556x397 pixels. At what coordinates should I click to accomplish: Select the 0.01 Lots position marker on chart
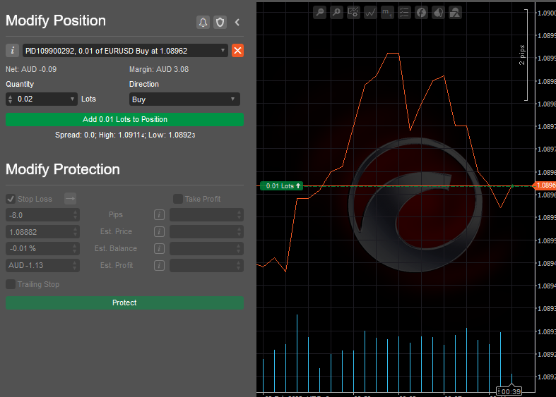point(282,185)
